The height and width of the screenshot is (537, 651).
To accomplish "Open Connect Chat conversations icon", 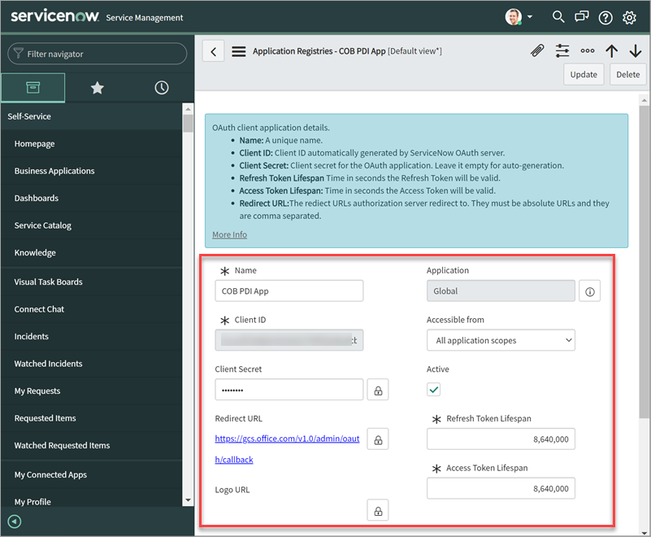I will 581,16.
